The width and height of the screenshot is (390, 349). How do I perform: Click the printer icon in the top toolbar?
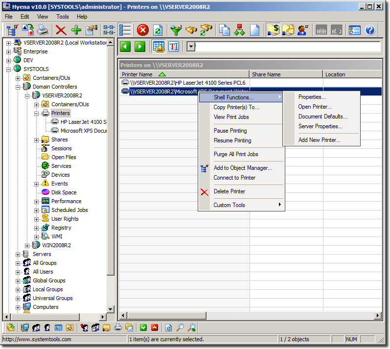[43, 30]
